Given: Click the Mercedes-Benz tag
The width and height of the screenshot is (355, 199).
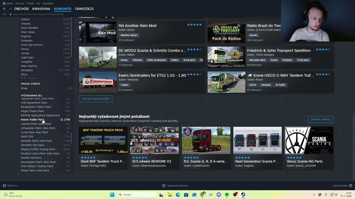Looking at the screenshot, I should click(257, 60).
